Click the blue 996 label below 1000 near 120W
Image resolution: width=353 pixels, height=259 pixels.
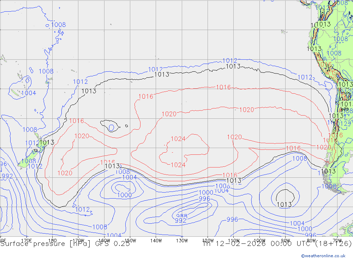pos(204,199)
